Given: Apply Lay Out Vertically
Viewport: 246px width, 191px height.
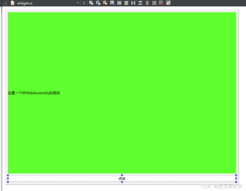Looking at the screenshot, I should click(x=126, y=3).
